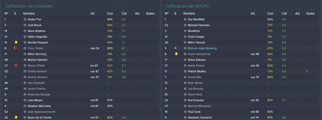The height and width of the screenshot is (120, 322).
Task: Select the Baratinha row
Action: (x=241, y=31)
